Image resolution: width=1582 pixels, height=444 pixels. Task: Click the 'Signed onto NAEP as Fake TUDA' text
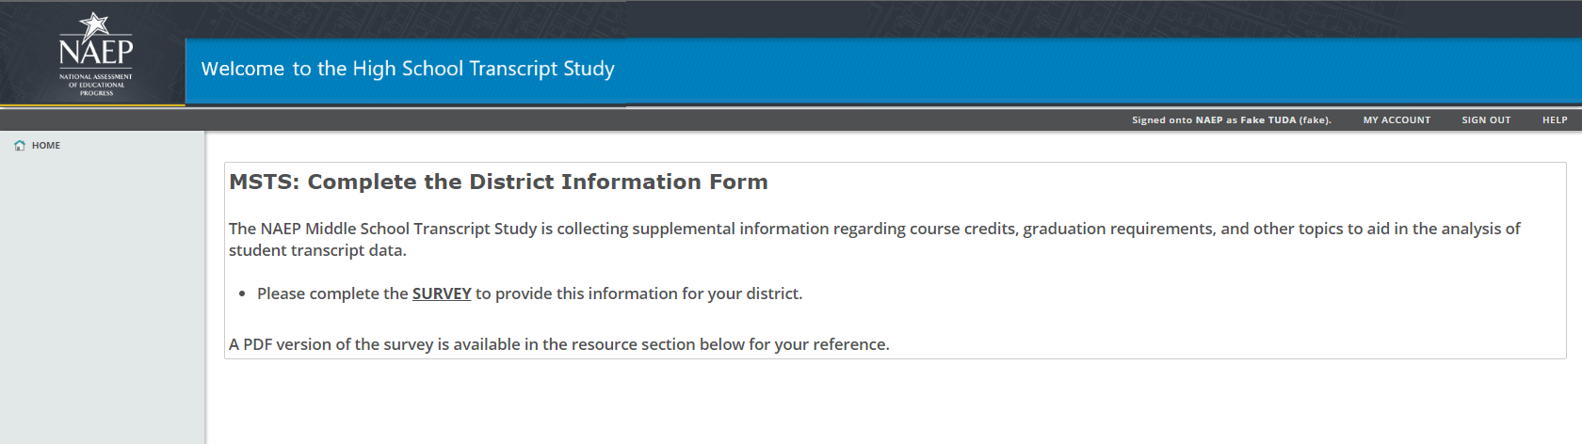click(1231, 120)
